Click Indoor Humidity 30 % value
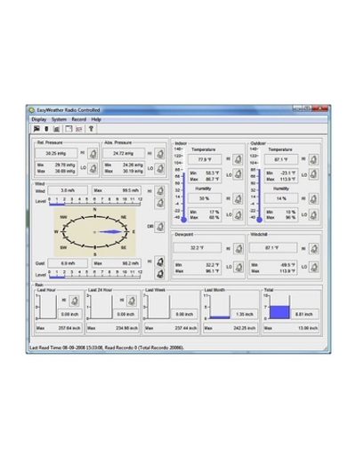 pos(205,198)
